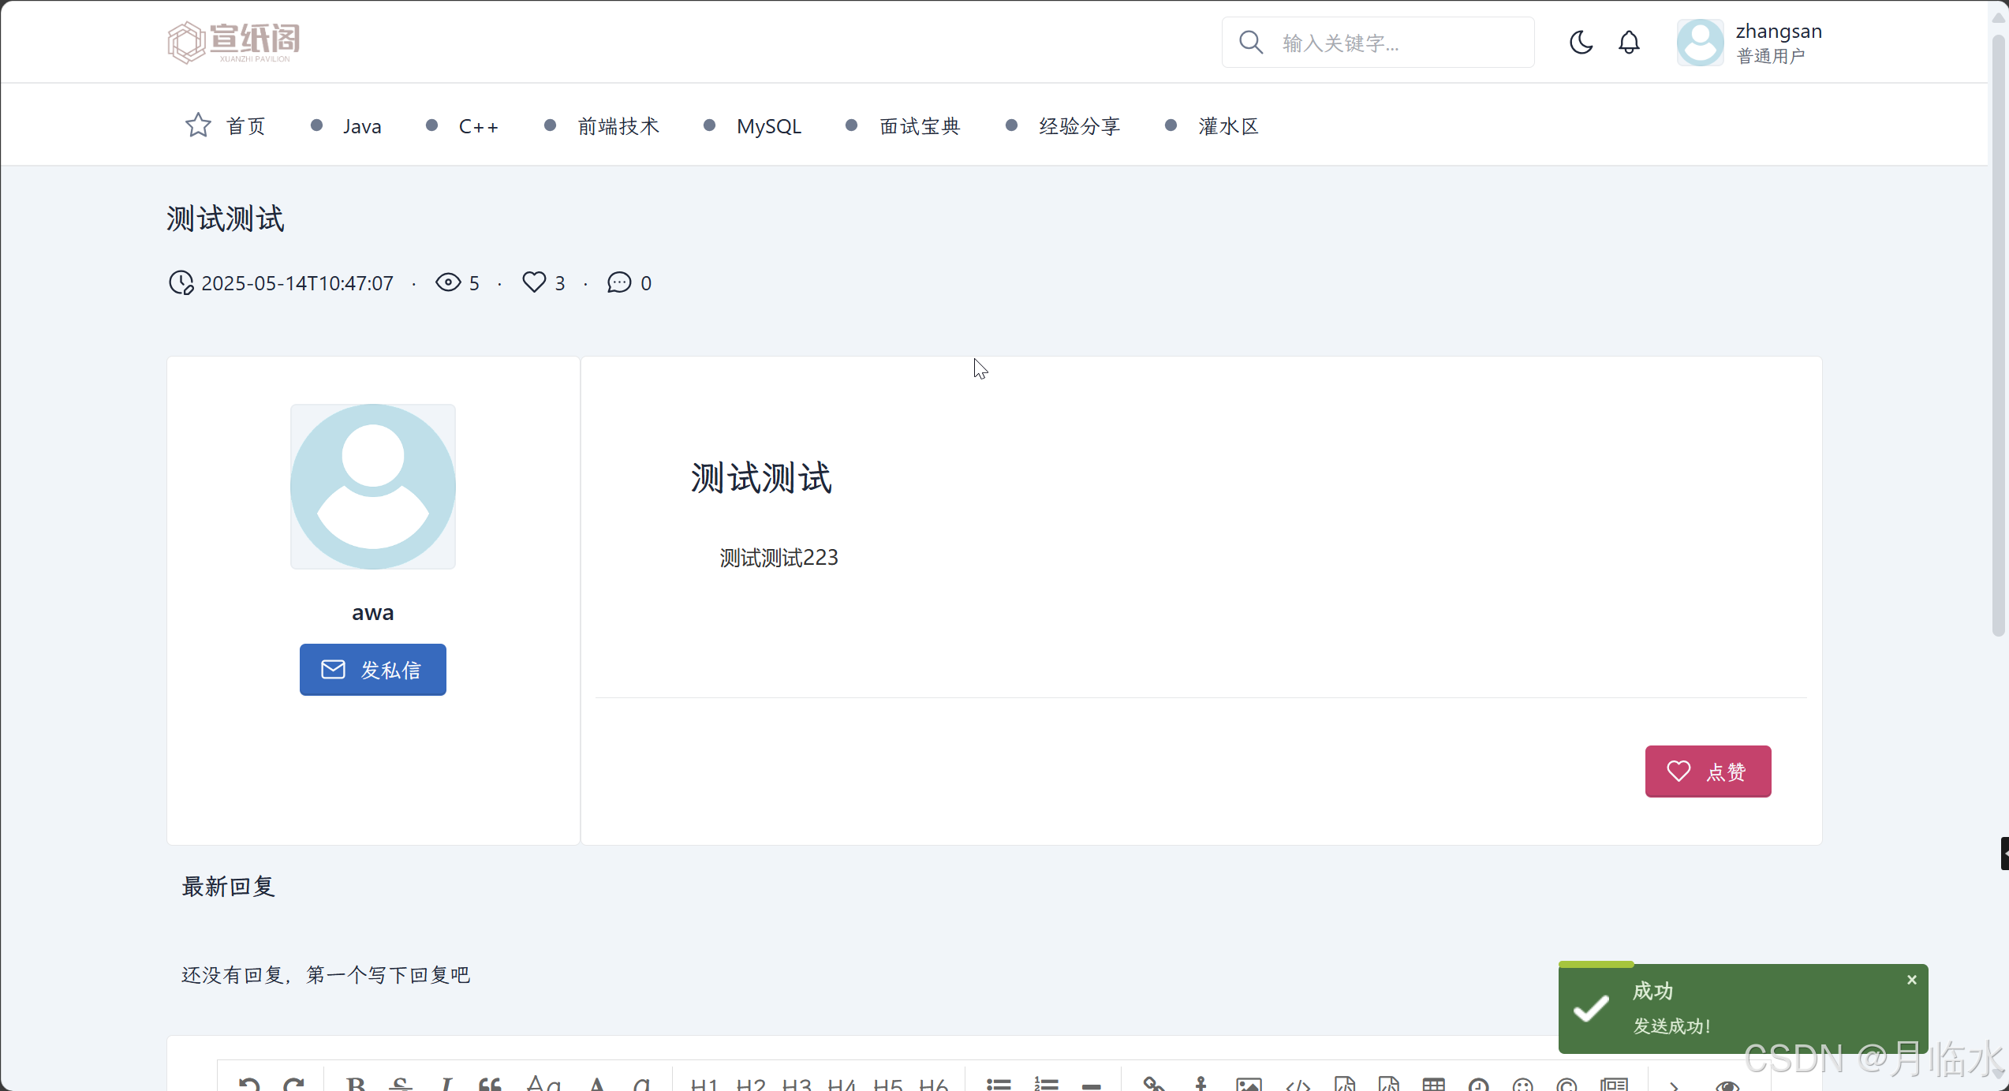This screenshot has height=1091, width=2009.
Task: Click the comment bubble icon beside 0
Action: click(619, 282)
